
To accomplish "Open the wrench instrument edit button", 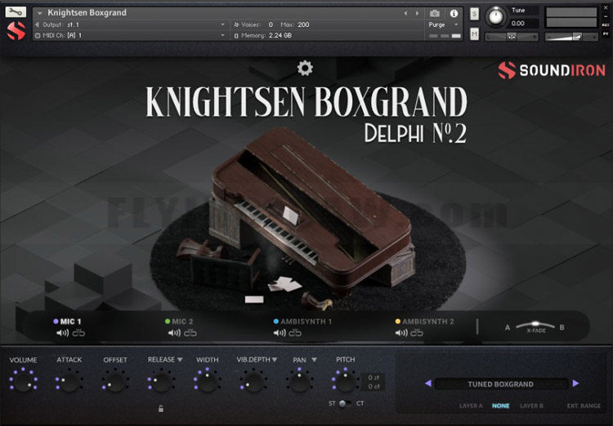I will tap(16, 12).
